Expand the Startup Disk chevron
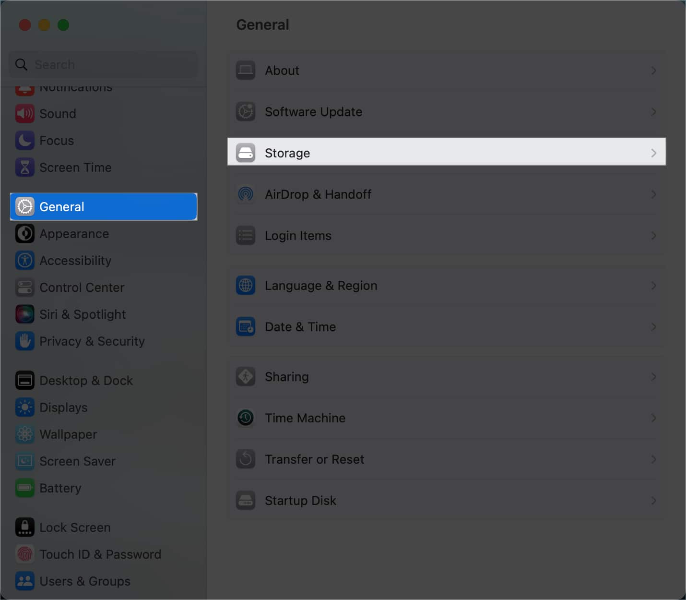 (x=653, y=501)
